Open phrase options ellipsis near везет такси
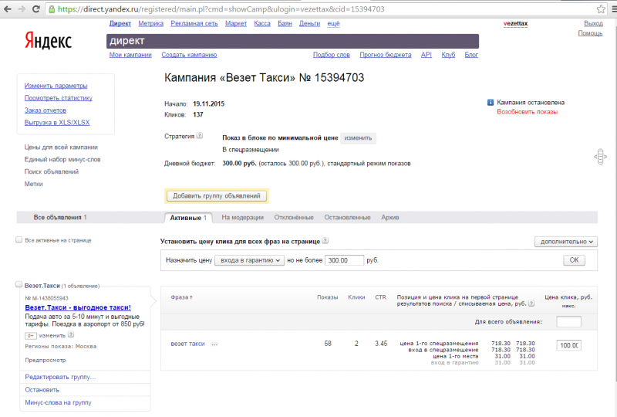The width and height of the screenshot is (617, 417). click(x=214, y=344)
